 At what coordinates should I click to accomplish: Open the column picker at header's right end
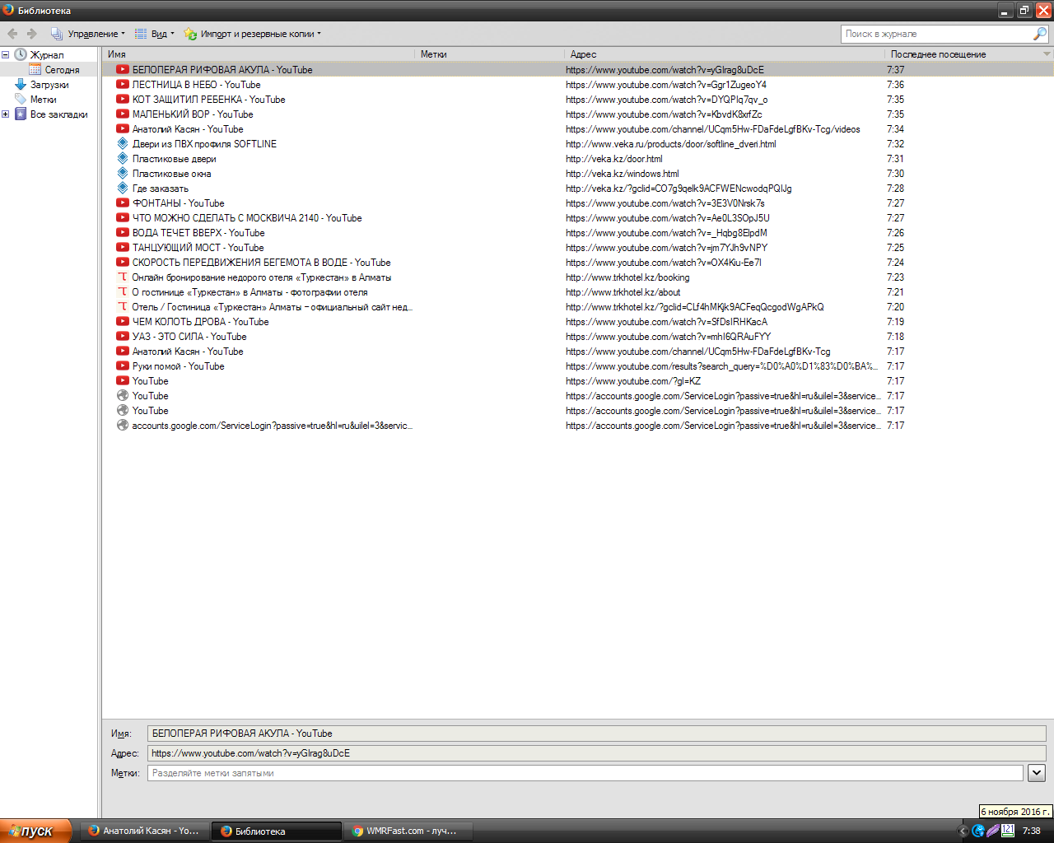coord(1047,54)
